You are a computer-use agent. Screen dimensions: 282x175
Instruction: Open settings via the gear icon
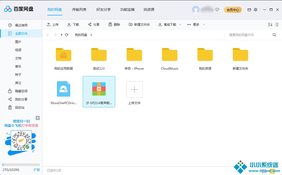pyautogui.click(x=256, y=10)
